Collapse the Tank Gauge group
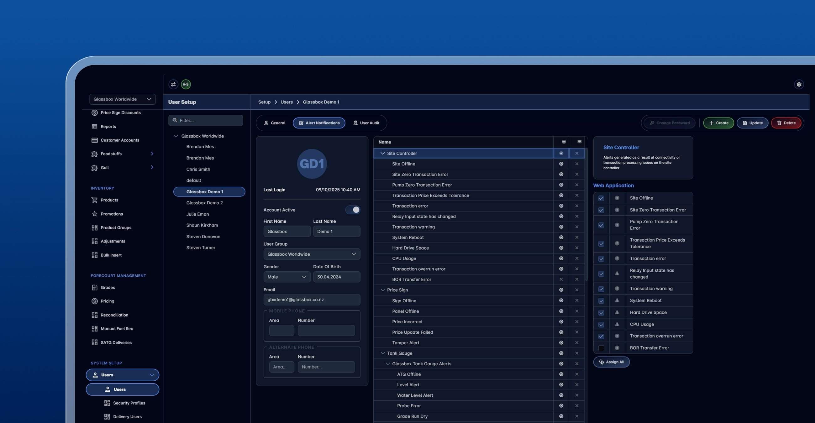Screen dimensions: 815x423 tap(382, 353)
